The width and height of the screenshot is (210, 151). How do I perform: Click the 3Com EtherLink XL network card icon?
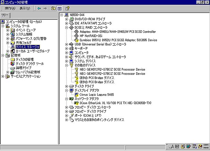coord(76,103)
